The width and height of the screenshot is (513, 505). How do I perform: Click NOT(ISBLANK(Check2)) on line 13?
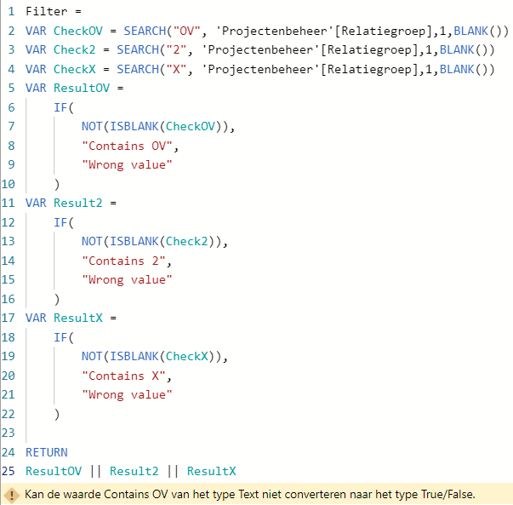(151, 241)
